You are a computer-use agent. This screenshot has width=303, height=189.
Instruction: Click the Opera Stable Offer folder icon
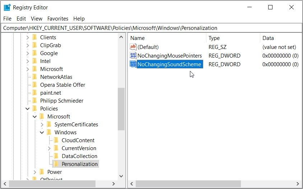click(x=34, y=85)
